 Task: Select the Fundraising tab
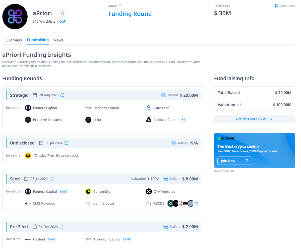coord(38,40)
